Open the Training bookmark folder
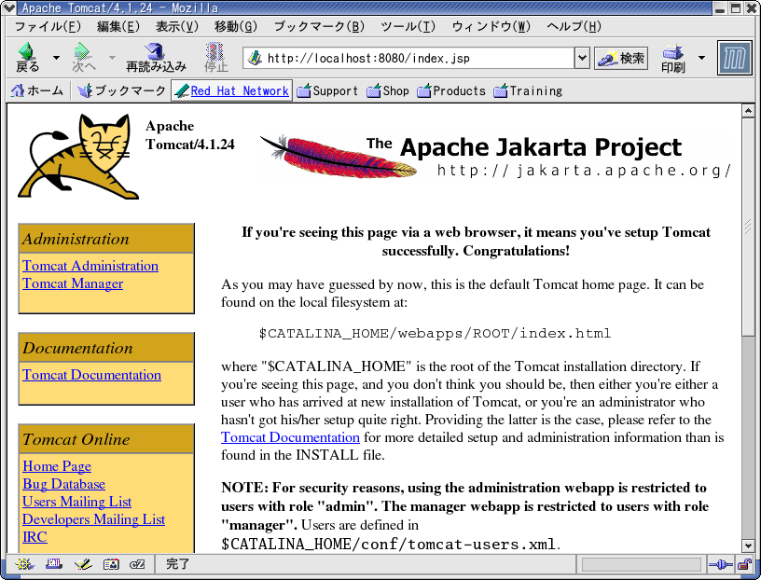 pos(528,90)
